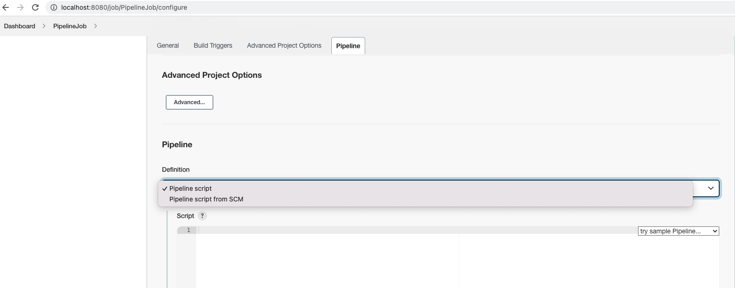735x288 pixels.
Task: Switch to the Build Triggers tab
Action: click(213, 45)
